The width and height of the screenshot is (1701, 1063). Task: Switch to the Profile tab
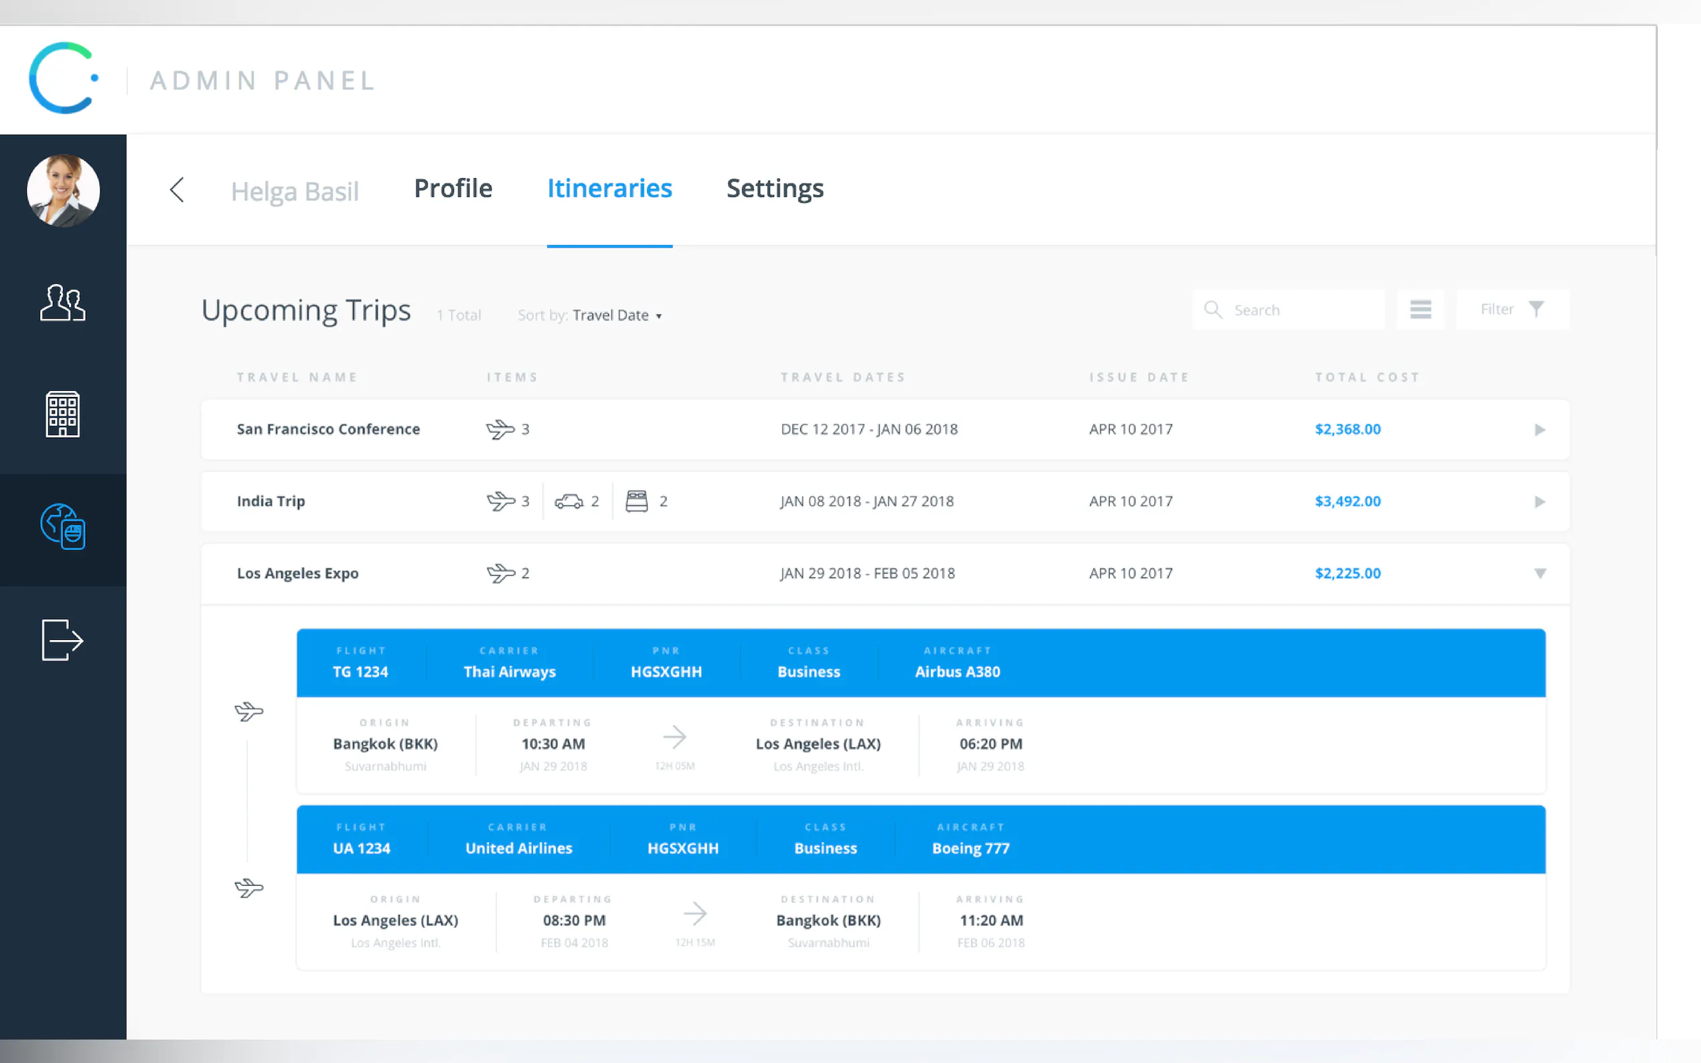453,188
